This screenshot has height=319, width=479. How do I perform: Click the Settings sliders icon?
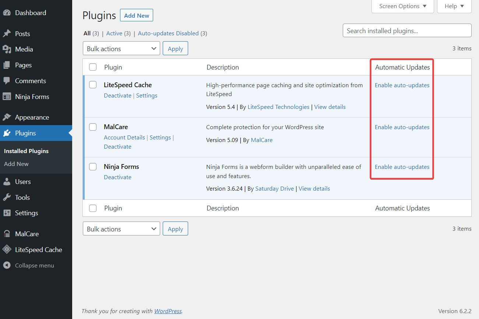pyautogui.click(x=7, y=213)
